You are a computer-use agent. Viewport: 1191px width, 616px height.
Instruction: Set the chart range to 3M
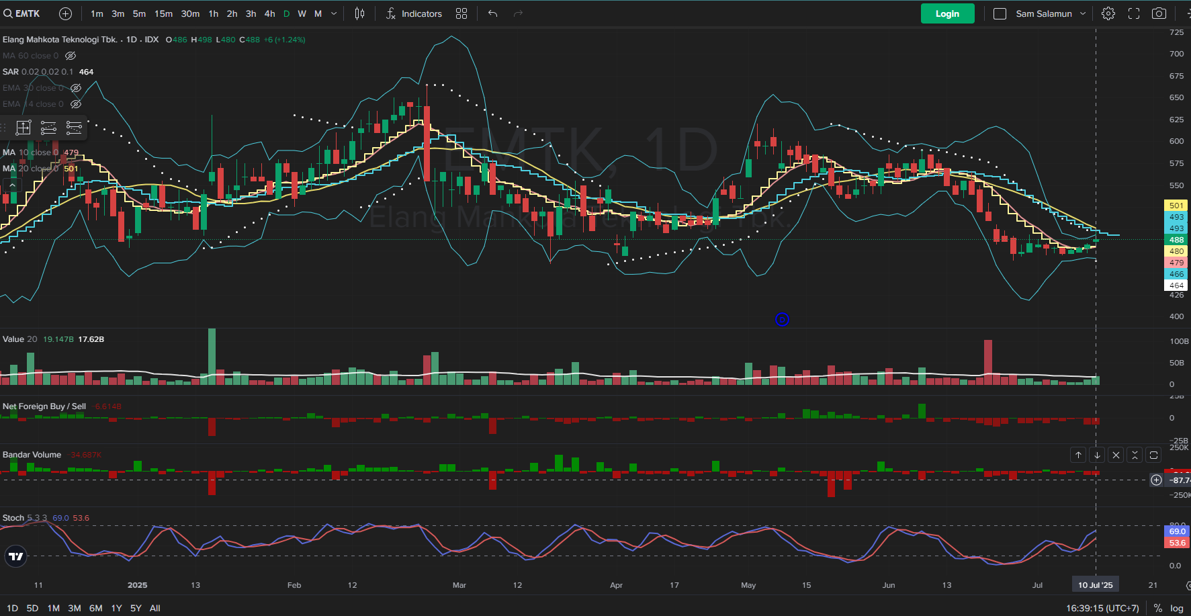(75, 608)
